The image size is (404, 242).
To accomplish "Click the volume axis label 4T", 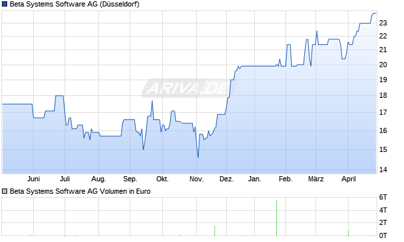I will [383, 210].
